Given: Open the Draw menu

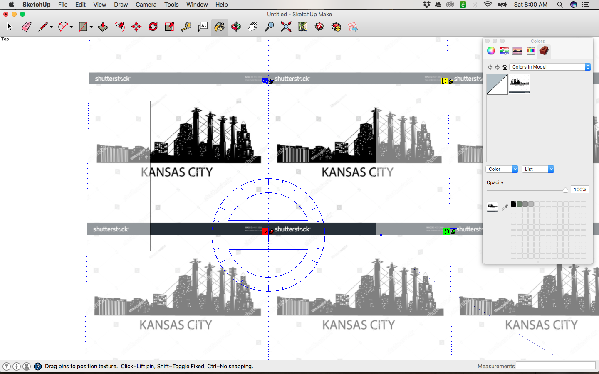Looking at the screenshot, I should pos(121,5).
